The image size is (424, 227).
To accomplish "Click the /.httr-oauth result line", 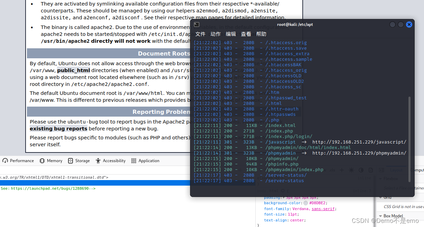I will [x=246, y=109].
